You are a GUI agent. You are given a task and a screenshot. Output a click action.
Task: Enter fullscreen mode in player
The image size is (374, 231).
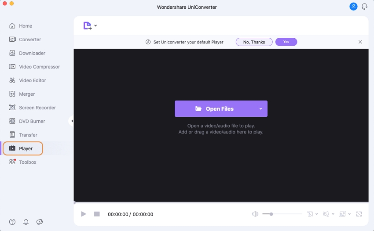pos(359,214)
